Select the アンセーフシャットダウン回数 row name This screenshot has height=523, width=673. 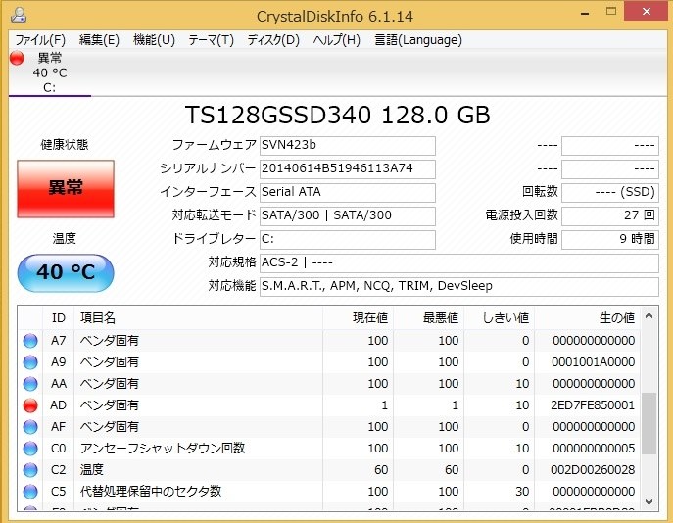pos(163,448)
